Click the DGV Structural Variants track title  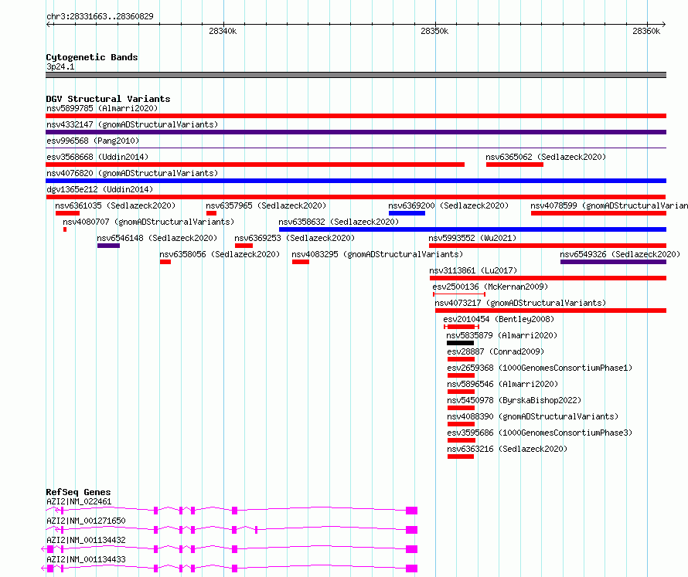coord(108,99)
